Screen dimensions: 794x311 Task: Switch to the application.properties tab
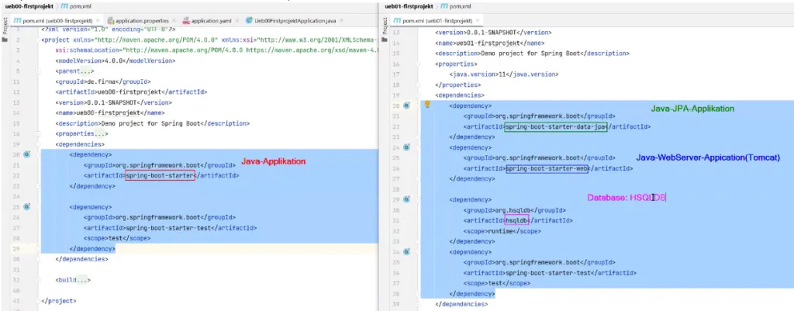click(141, 21)
